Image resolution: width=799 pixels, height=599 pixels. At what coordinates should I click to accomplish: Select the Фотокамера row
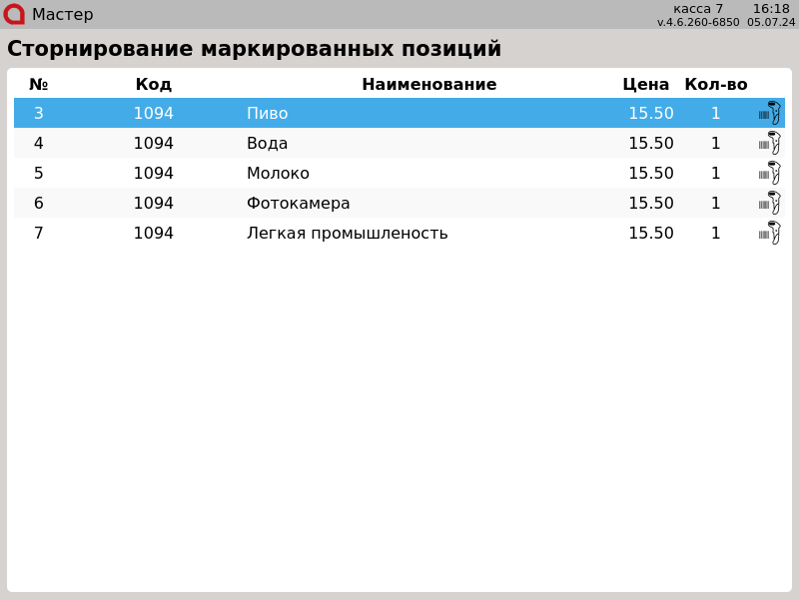coord(298,204)
